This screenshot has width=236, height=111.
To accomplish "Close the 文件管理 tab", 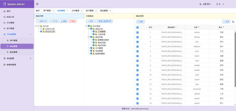I will [82, 11].
